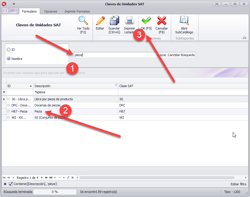Go to next page in navigator
Image resolution: width=250 pixels, height=197 pixels.
click(46, 177)
